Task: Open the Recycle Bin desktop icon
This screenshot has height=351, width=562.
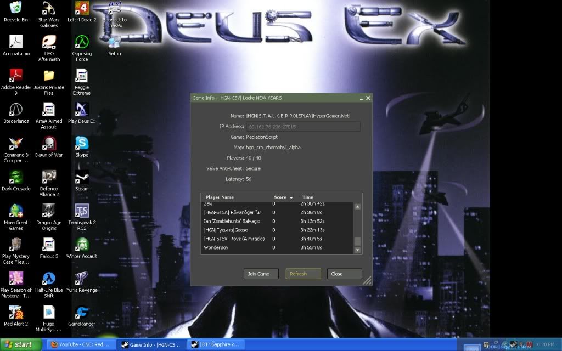Action: pyautogui.click(x=16, y=12)
